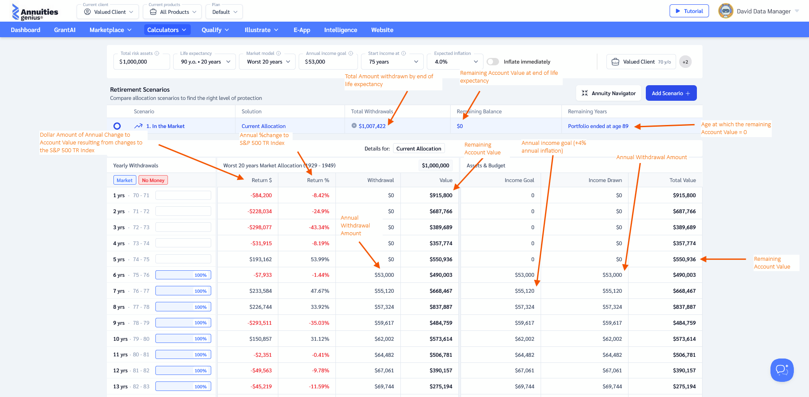Open the In the Market scenario link
This screenshot has width=809, height=397.
(x=165, y=126)
